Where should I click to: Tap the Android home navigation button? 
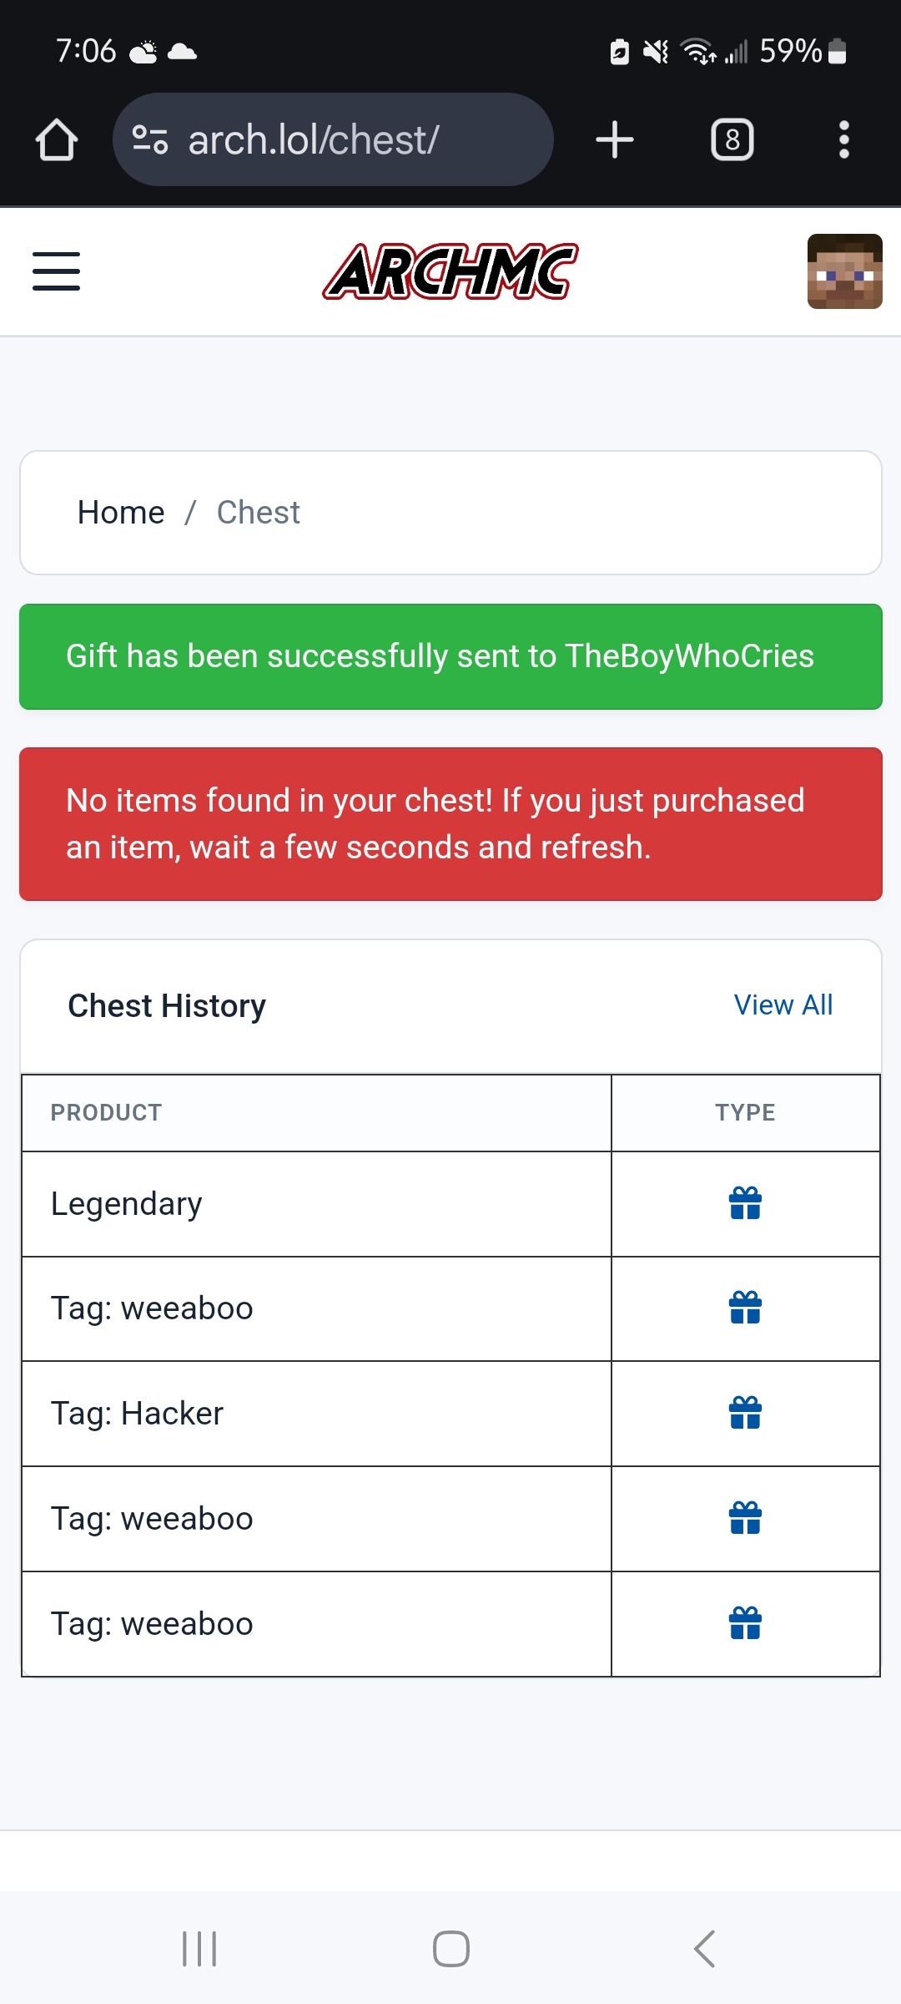(451, 1949)
